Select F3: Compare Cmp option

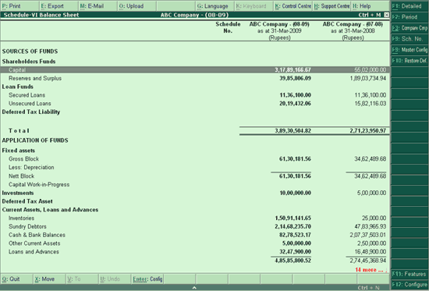(x=409, y=28)
